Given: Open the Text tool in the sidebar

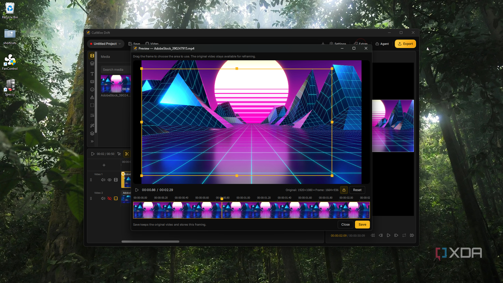Looking at the screenshot, I should pyautogui.click(x=92, y=74).
